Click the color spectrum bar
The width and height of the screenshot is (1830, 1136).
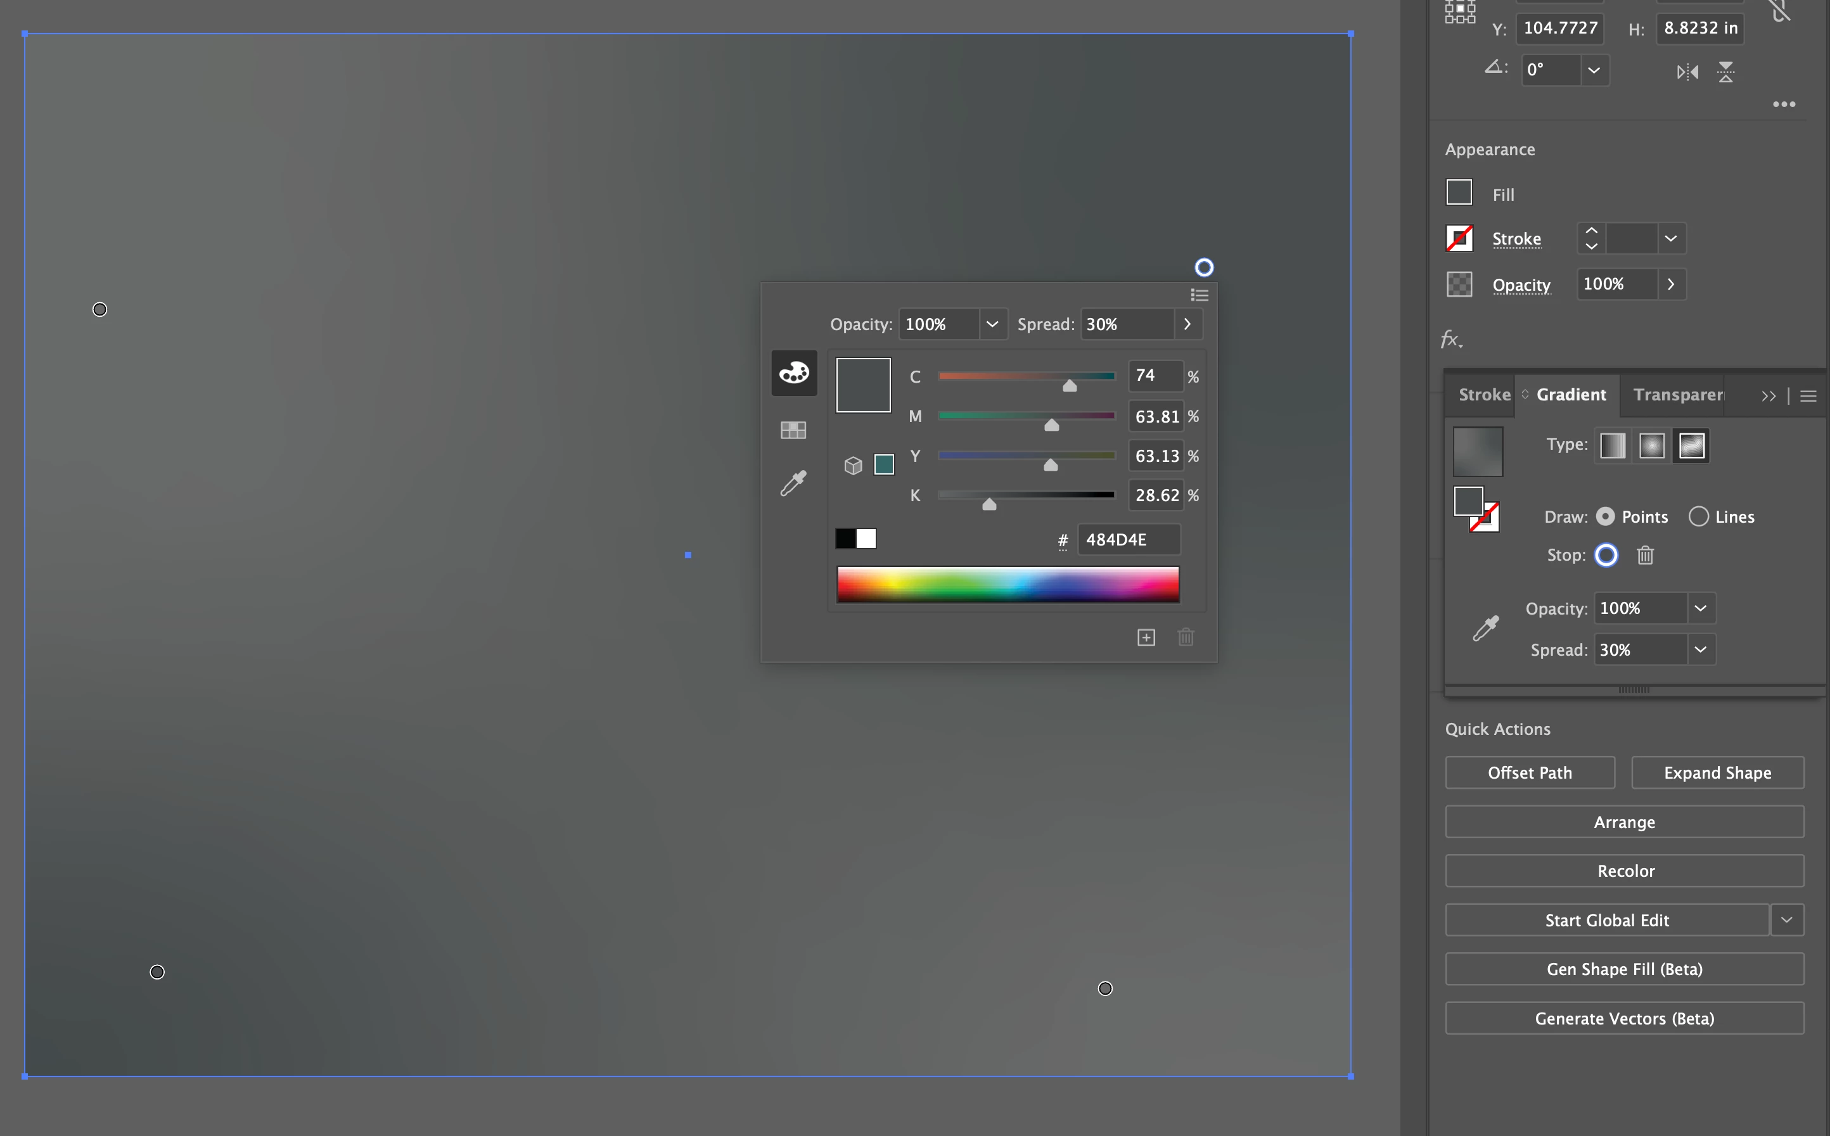pyautogui.click(x=1008, y=585)
